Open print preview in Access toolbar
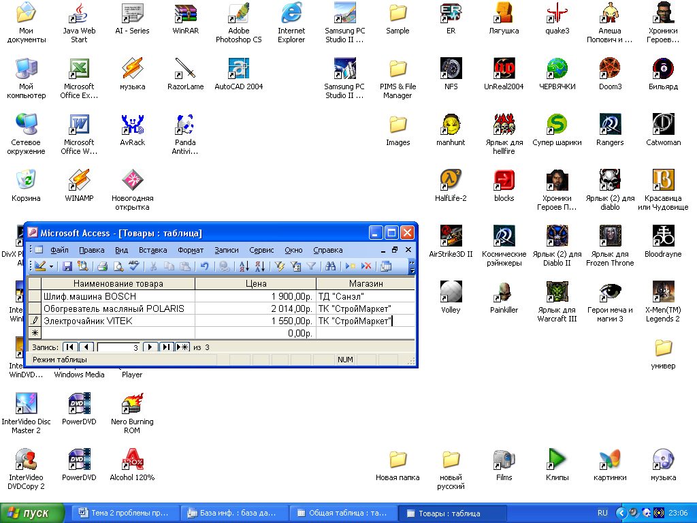This screenshot has width=697, height=523. [118, 266]
